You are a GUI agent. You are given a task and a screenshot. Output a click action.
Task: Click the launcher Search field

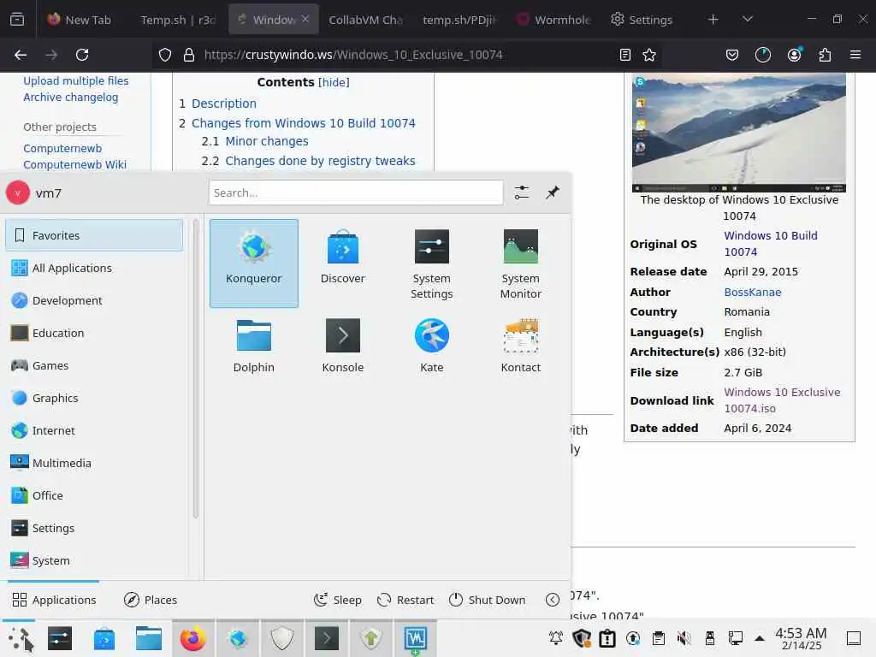click(x=356, y=192)
